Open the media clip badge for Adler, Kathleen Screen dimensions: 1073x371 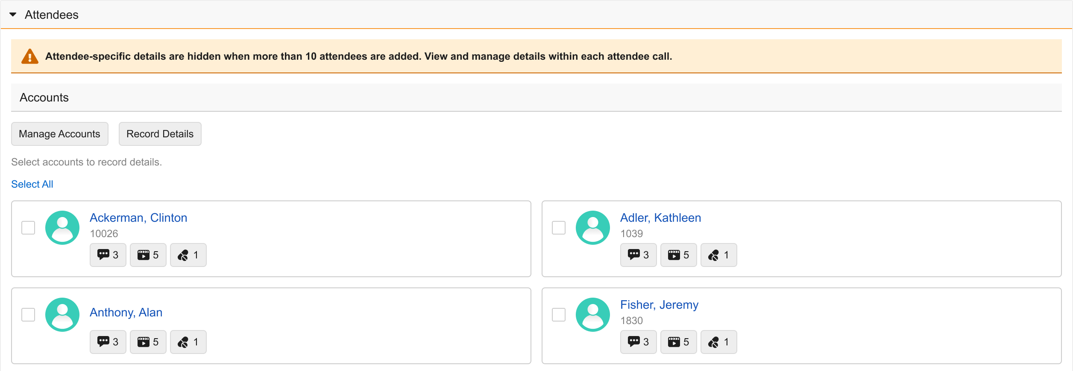click(x=678, y=255)
